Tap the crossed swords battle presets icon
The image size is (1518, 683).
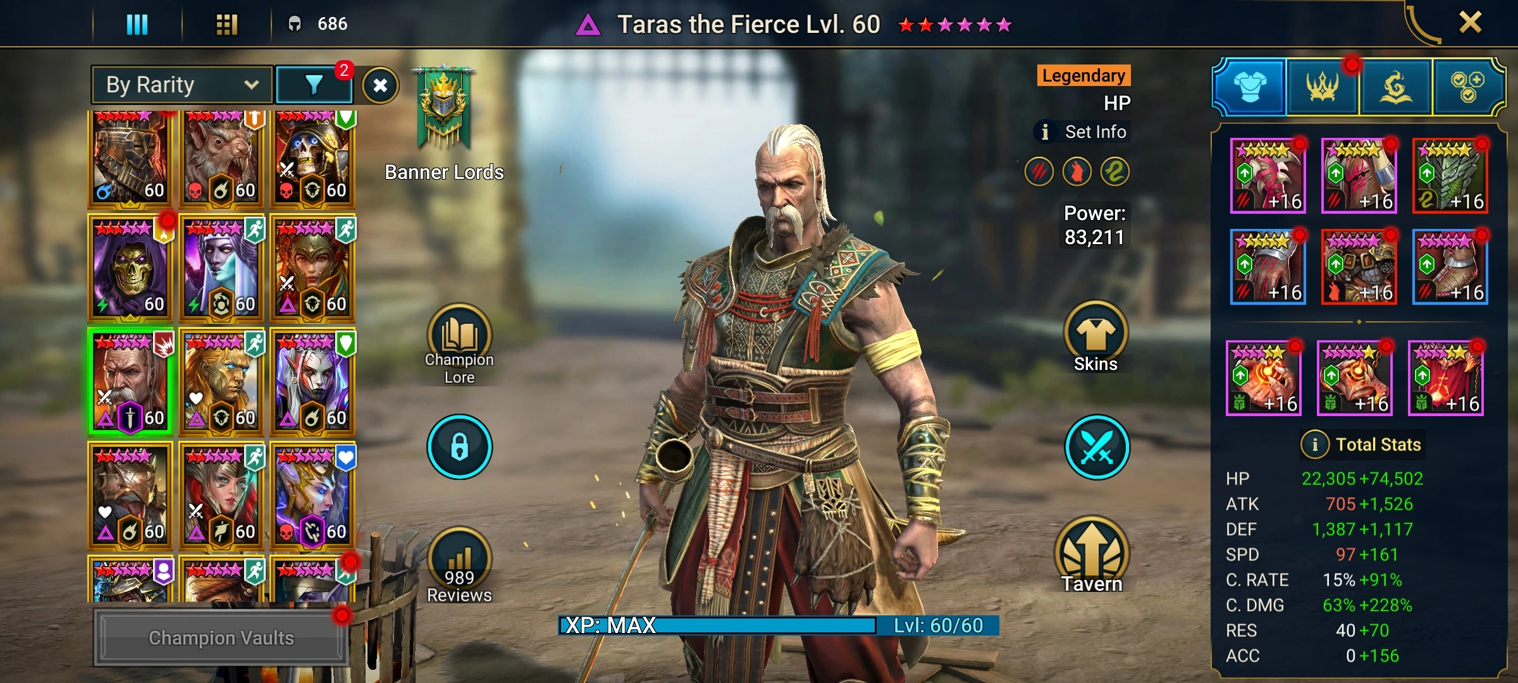[x=1097, y=447]
